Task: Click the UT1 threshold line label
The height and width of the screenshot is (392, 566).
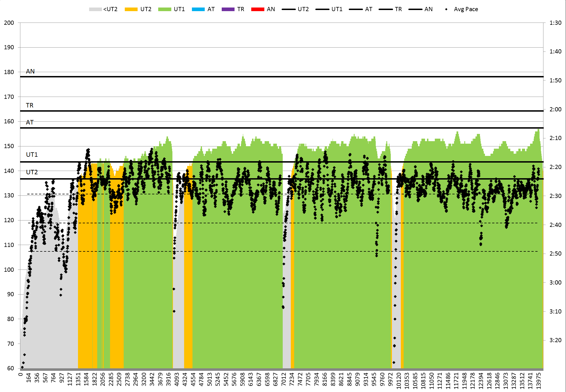Action: click(x=32, y=155)
